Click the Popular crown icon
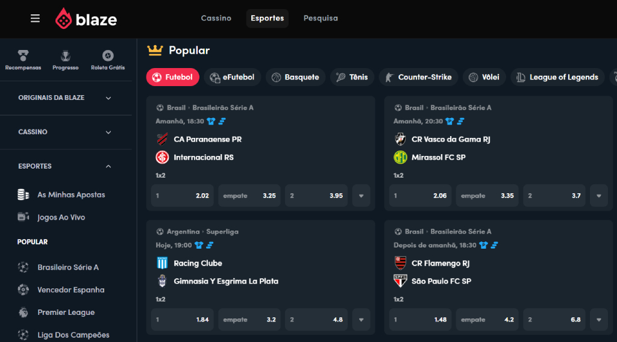The width and height of the screenshot is (617, 342). (x=155, y=50)
